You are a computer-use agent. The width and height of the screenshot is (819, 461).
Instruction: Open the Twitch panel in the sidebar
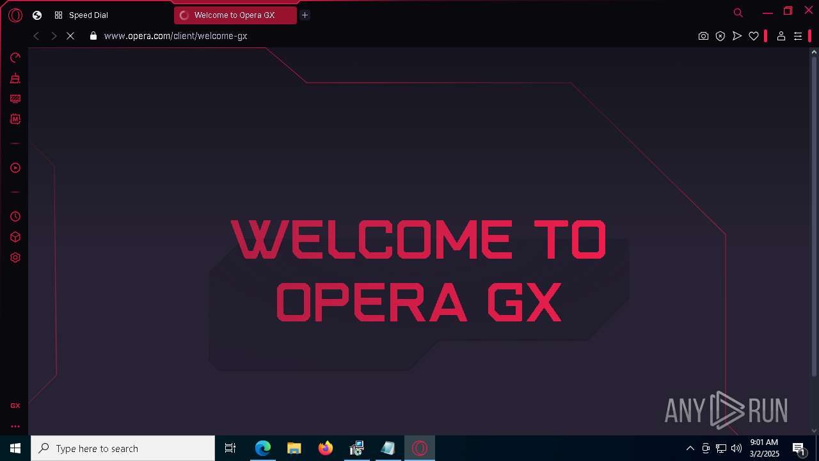[x=15, y=99]
